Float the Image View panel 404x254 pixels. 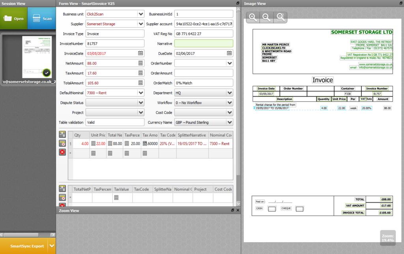pos(401,3)
